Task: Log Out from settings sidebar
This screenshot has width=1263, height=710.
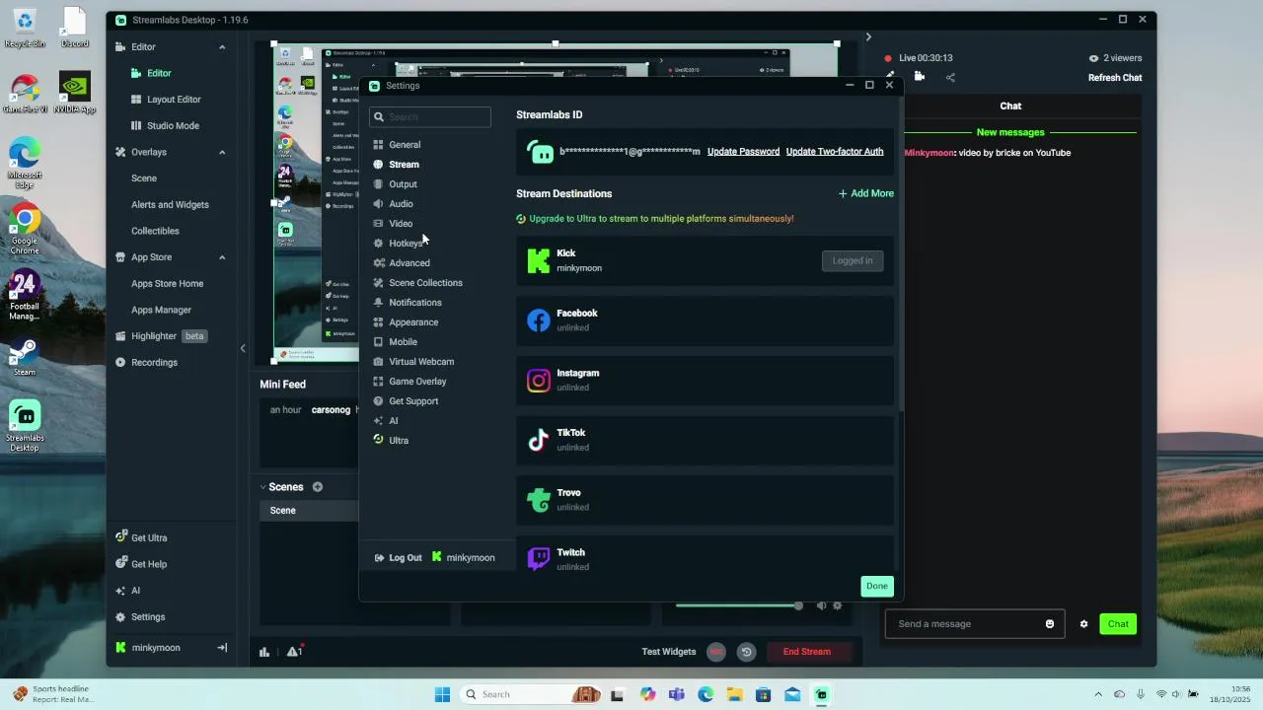Action: [x=399, y=558]
